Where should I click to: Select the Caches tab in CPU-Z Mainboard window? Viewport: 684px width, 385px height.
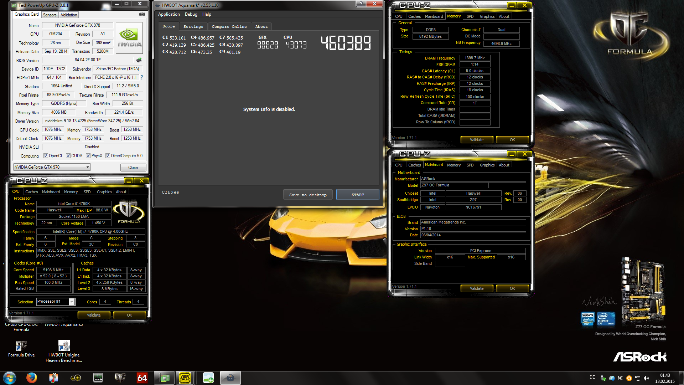coord(414,165)
